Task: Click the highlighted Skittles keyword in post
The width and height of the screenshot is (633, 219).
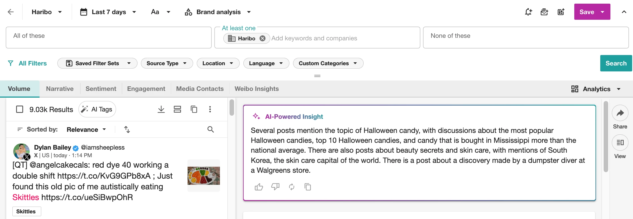Action: click(x=26, y=197)
